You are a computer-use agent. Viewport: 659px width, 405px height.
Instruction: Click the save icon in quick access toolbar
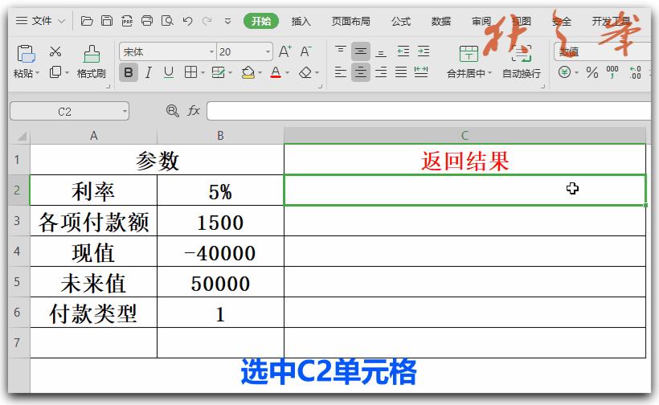[x=107, y=21]
